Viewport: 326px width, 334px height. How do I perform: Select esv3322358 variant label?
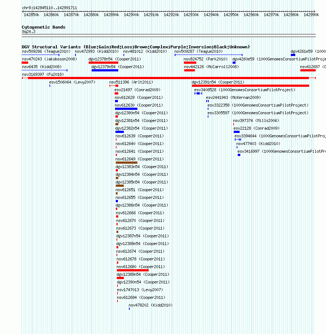pos(258,105)
